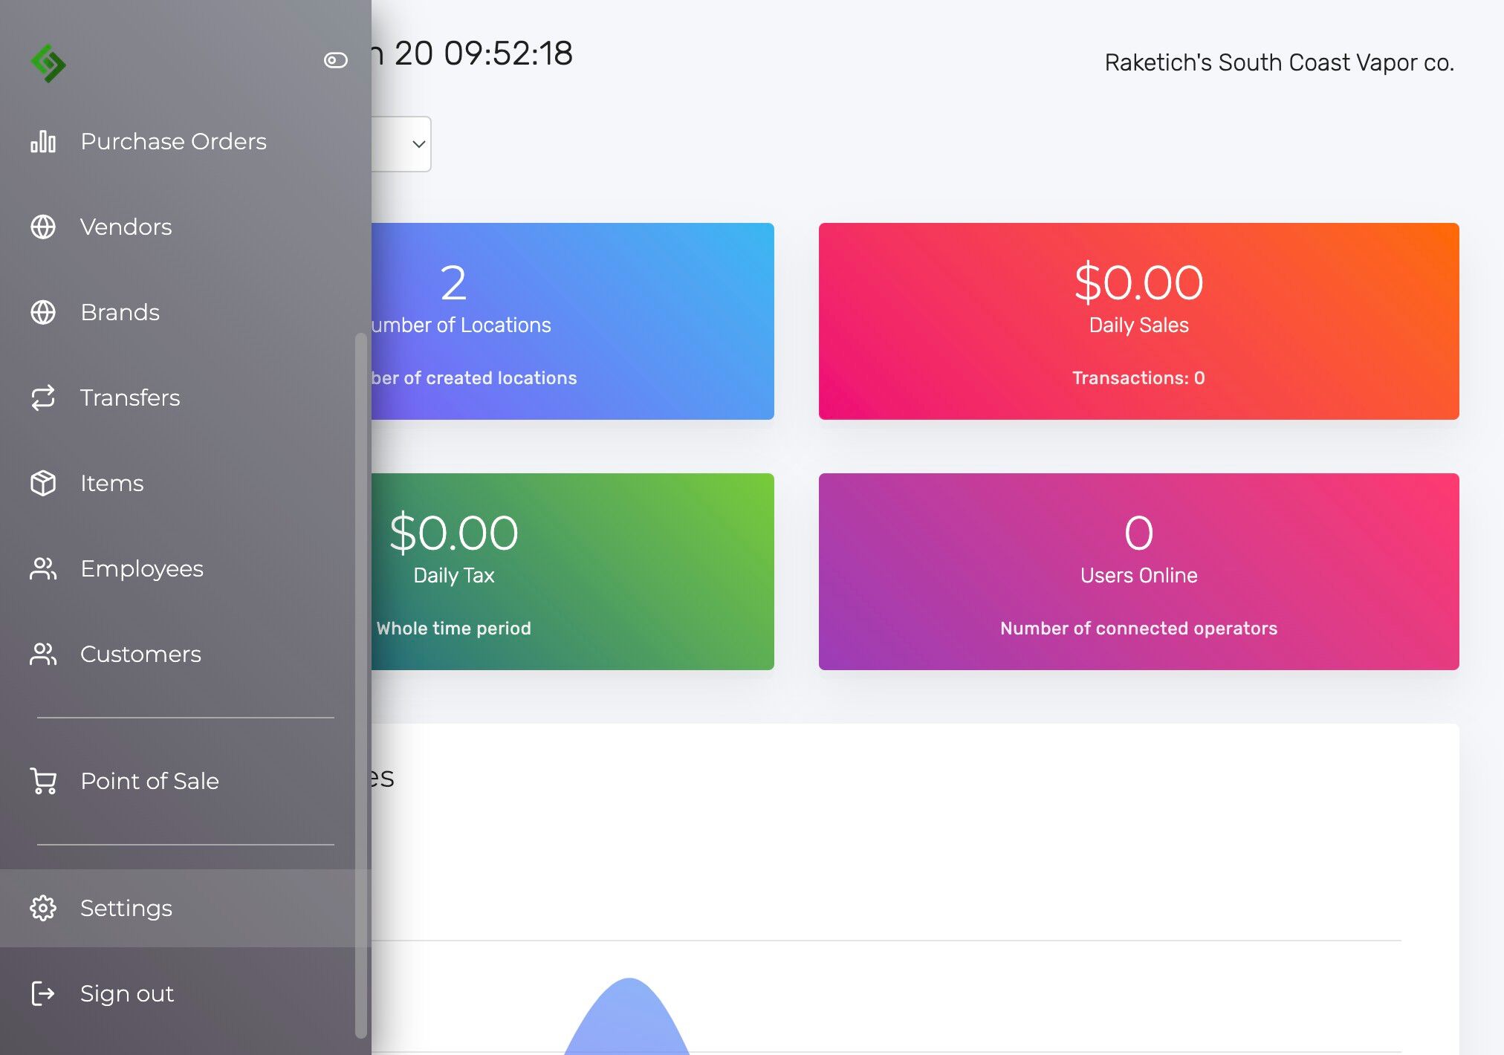This screenshot has height=1055, width=1504.
Task: Click the Brands globe icon
Action: (x=43, y=312)
